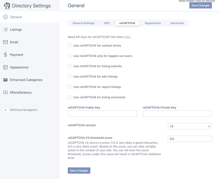Click the Directory Settings mascot logo
Image resolution: width=219 pixels, height=179 pixels.
(7, 6)
